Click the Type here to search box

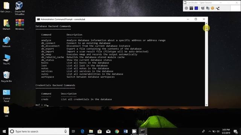click(39, 131)
